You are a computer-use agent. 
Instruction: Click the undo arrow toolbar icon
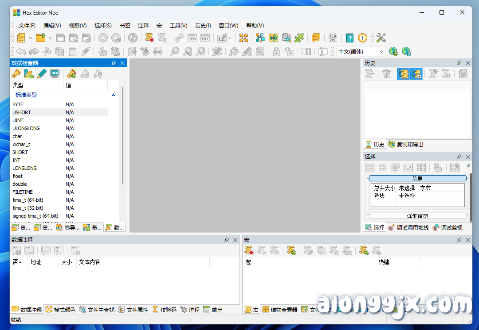(x=21, y=51)
